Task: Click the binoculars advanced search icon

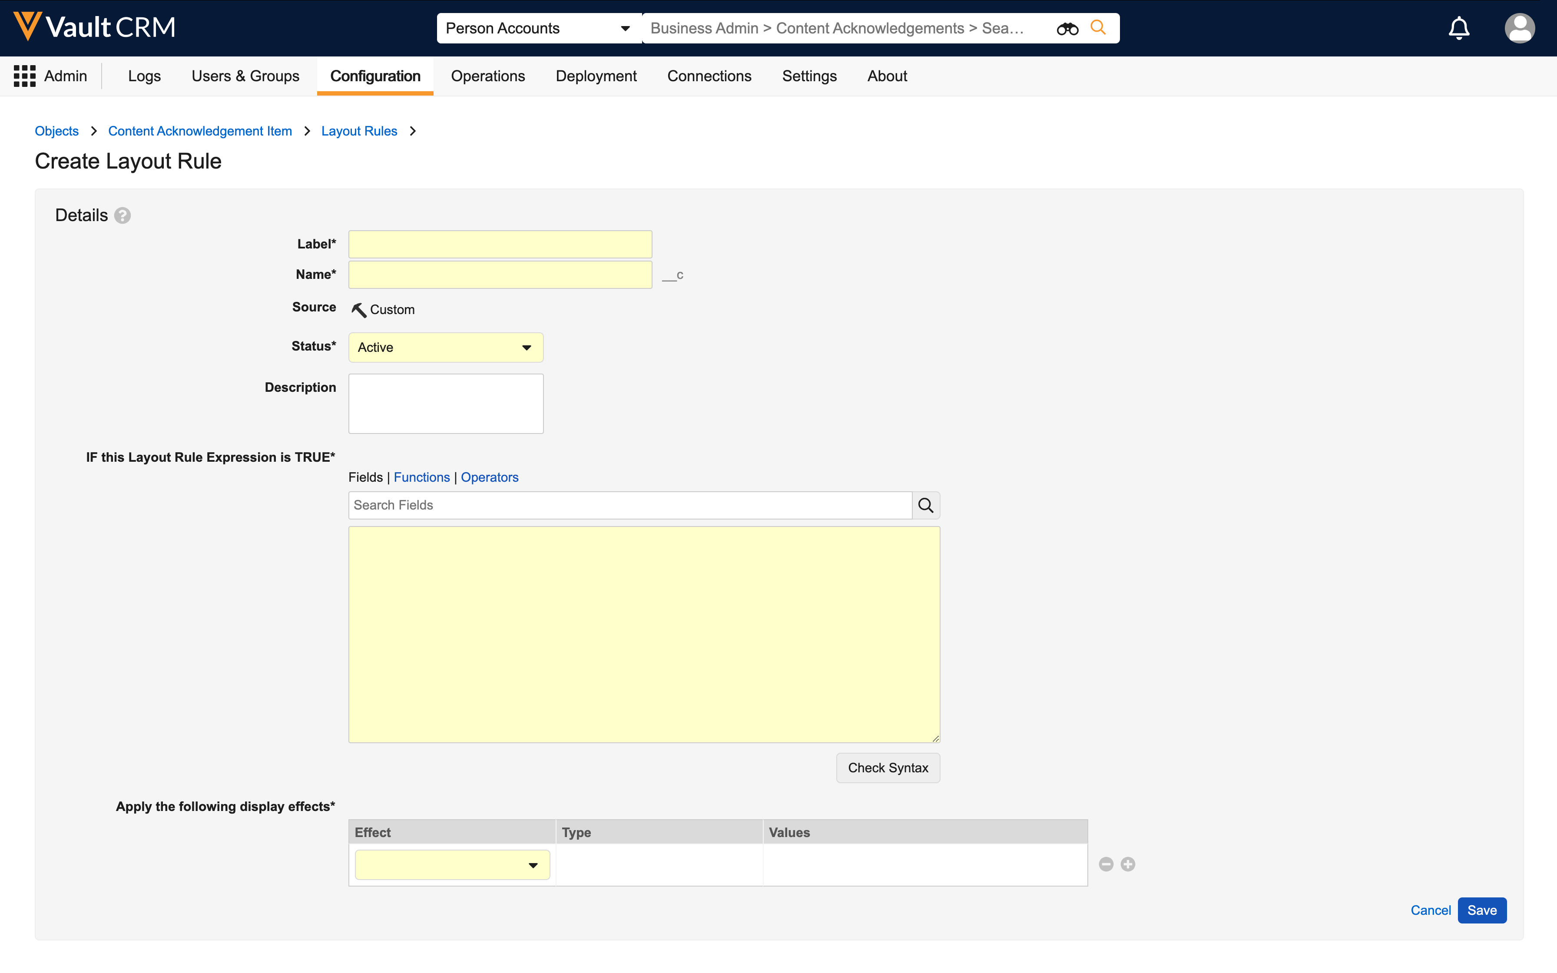Action: [x=1067, y=28]
